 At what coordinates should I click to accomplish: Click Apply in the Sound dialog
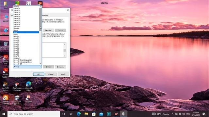63,74
